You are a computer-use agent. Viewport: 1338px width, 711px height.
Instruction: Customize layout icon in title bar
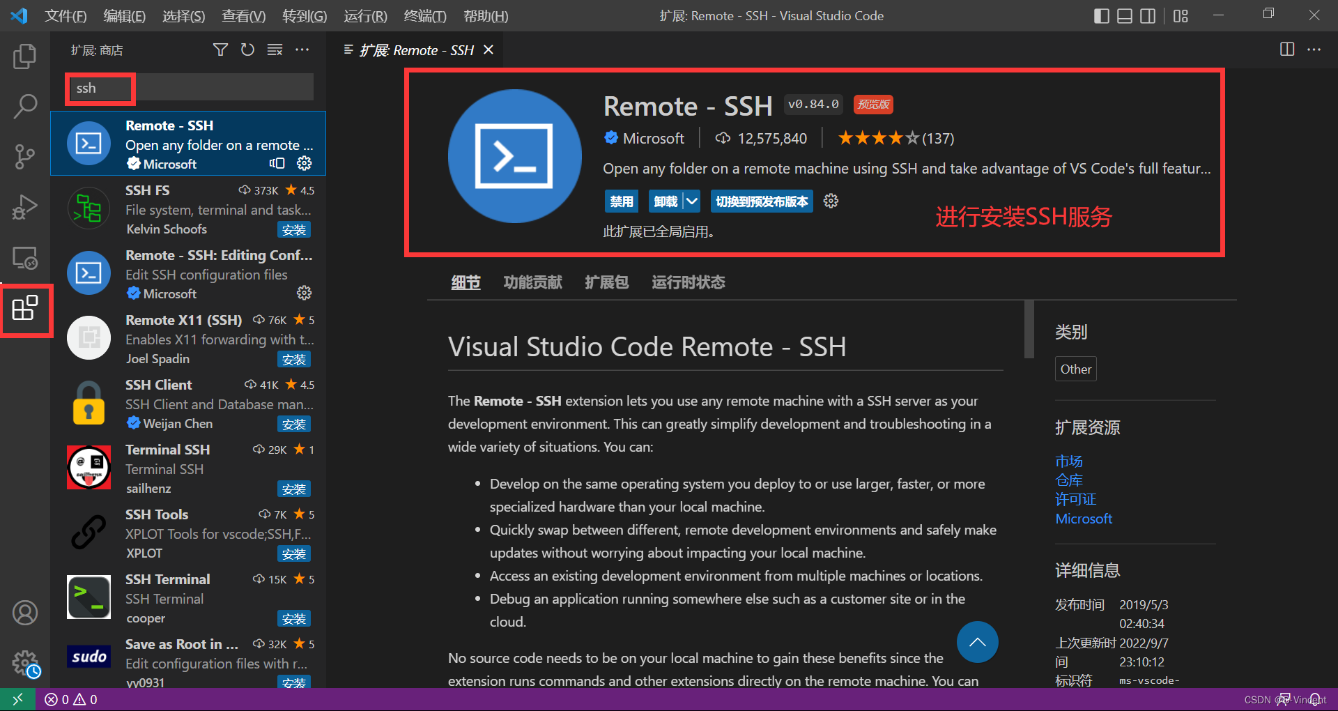1181,15
